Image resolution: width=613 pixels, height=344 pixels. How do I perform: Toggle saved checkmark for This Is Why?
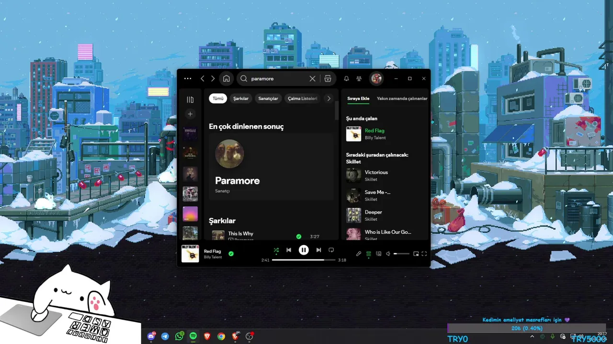point(299,236)
